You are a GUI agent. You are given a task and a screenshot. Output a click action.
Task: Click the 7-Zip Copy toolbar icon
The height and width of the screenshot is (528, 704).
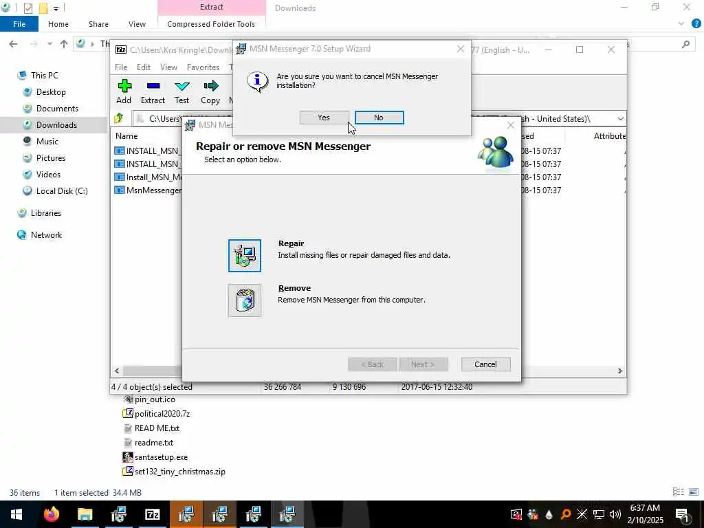click(210, 91)
